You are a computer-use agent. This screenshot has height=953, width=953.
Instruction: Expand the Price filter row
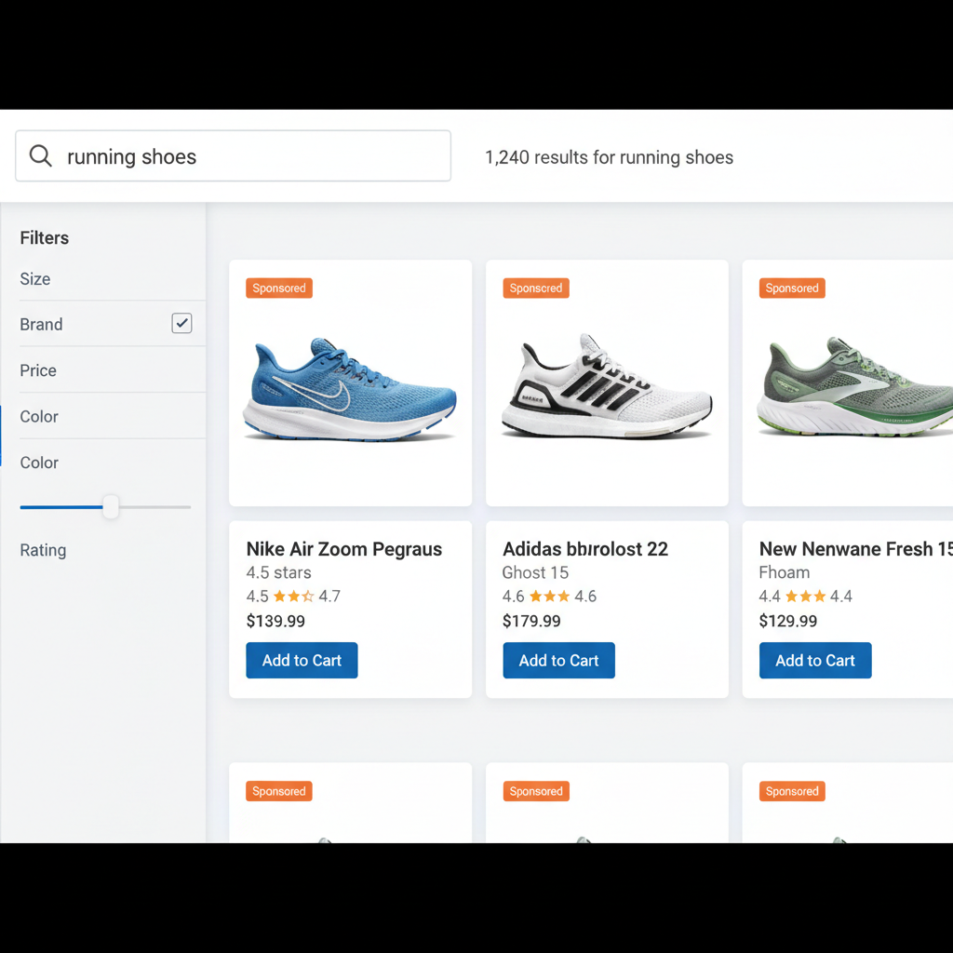pos(113,370)
